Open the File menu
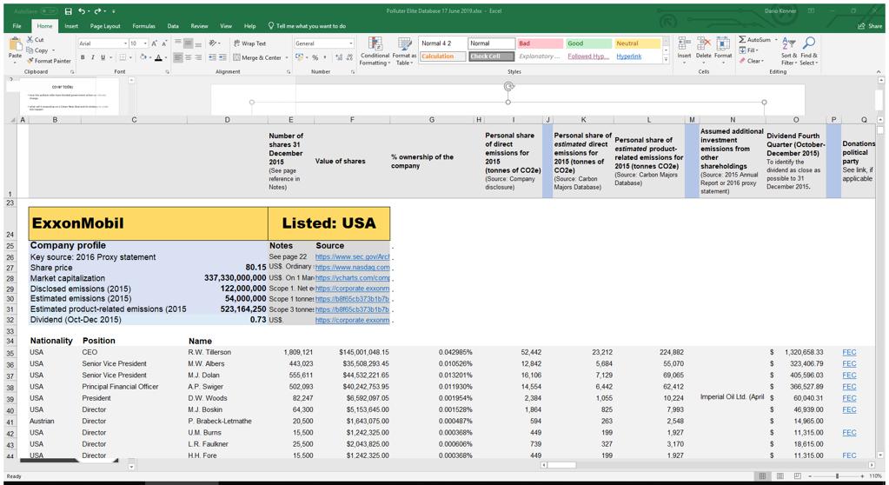 point(17,26)
